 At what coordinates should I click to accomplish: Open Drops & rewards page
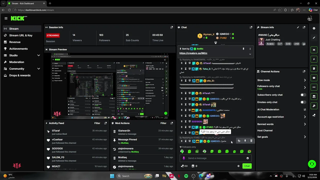click(22, 75)
